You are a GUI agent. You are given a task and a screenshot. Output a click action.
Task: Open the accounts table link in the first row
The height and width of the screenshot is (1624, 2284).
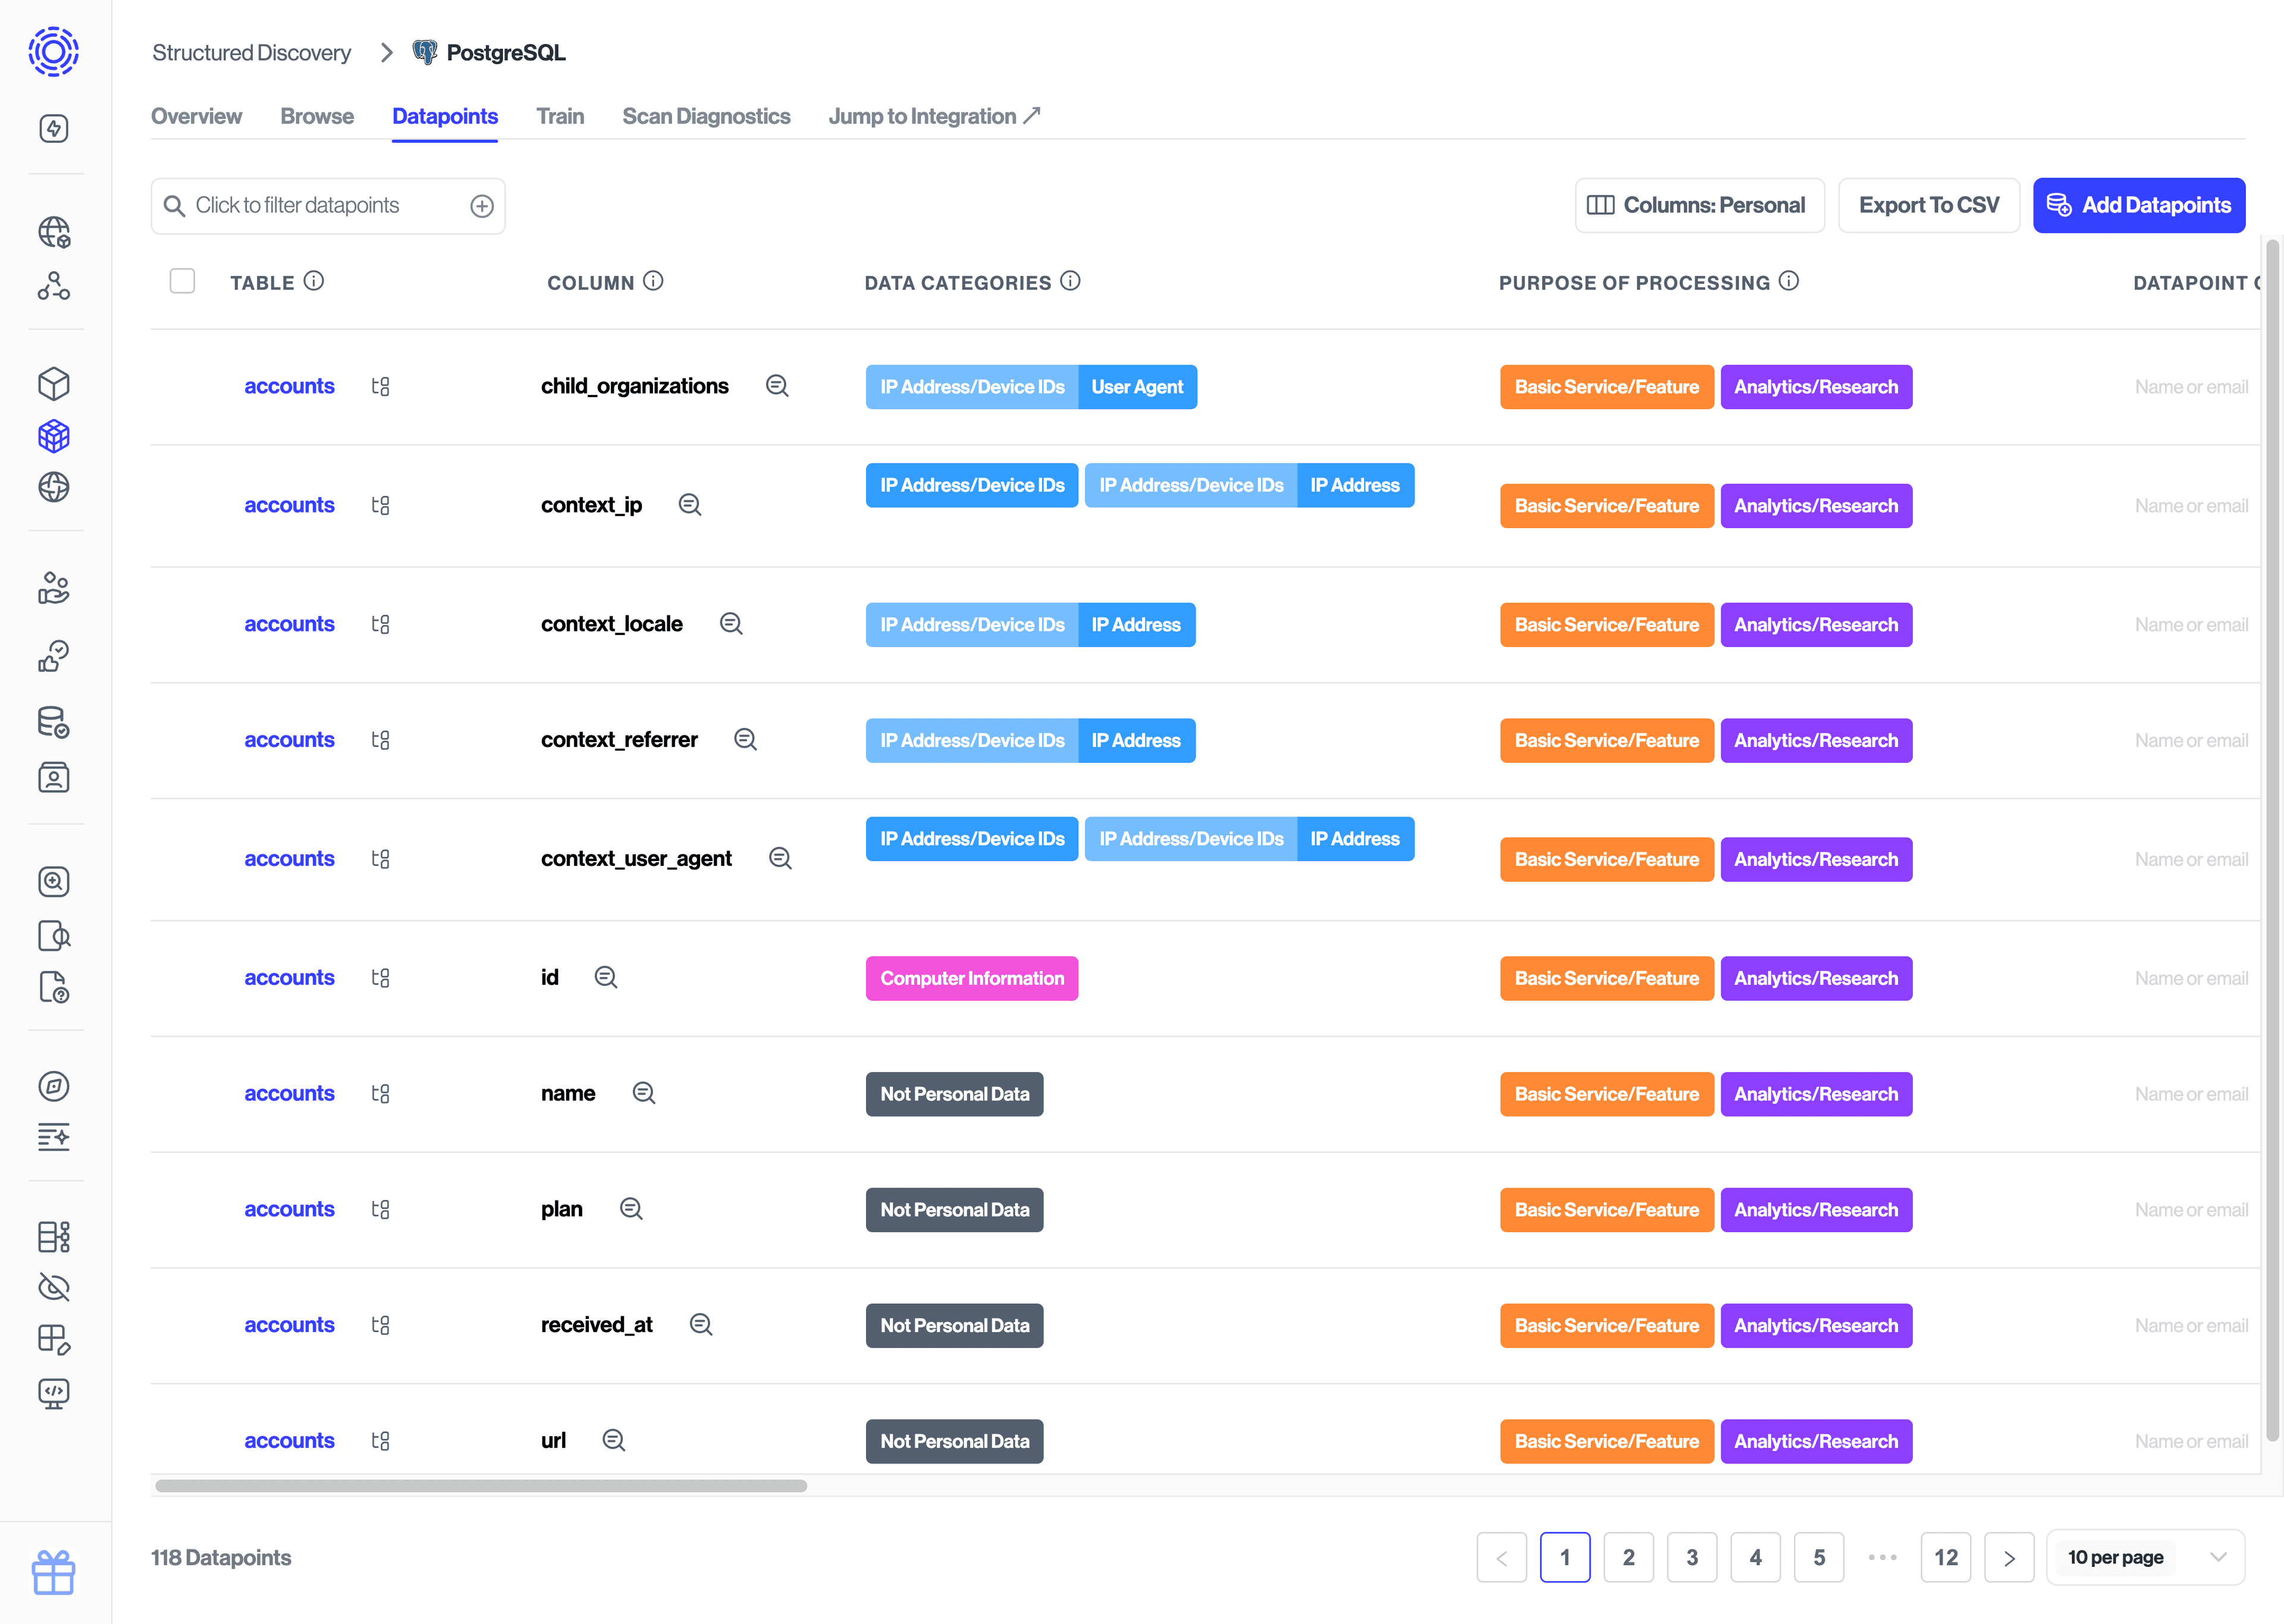(289, 386)
